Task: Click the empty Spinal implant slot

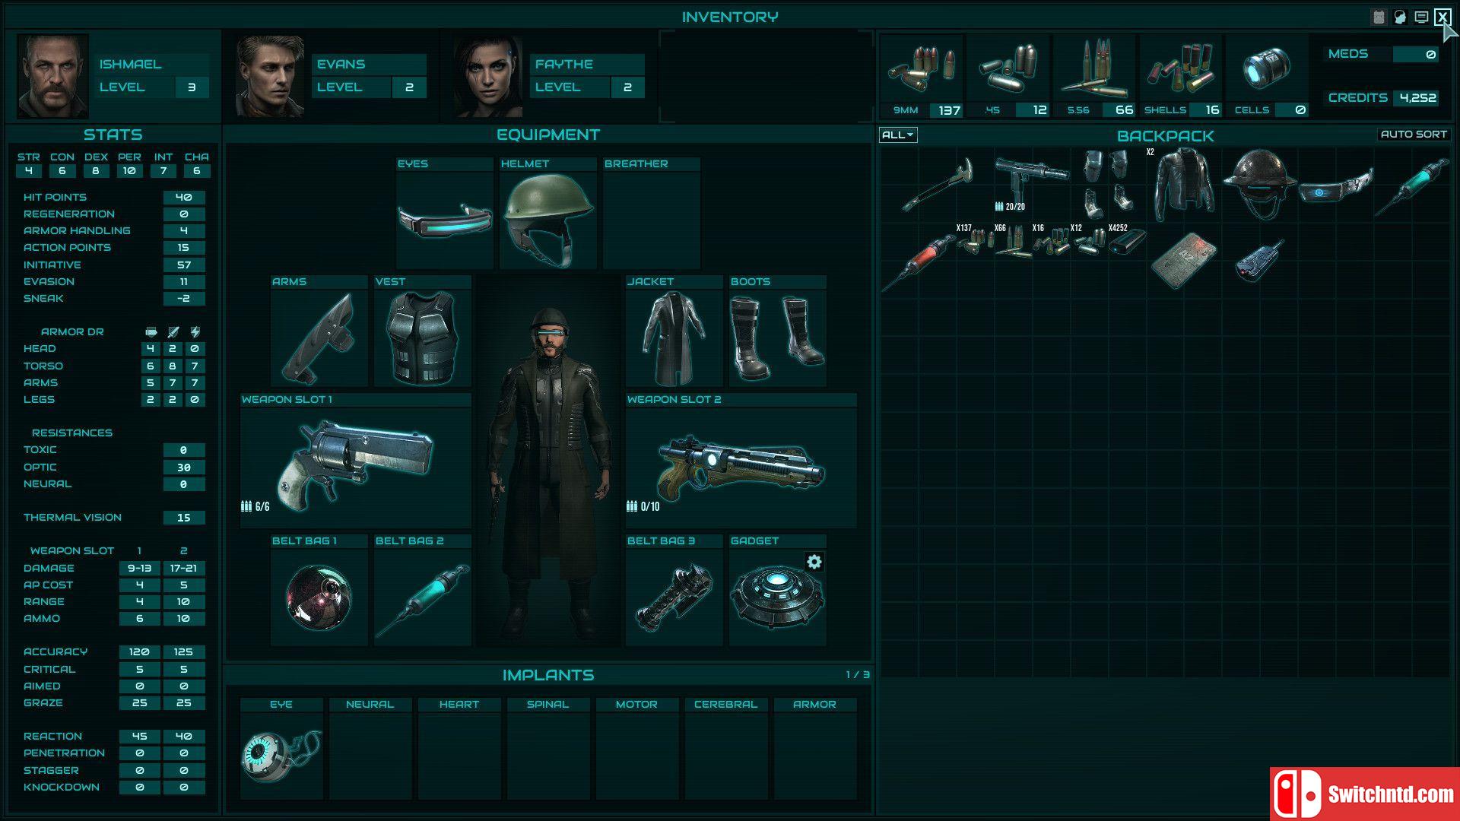Action: click(548, 756)
